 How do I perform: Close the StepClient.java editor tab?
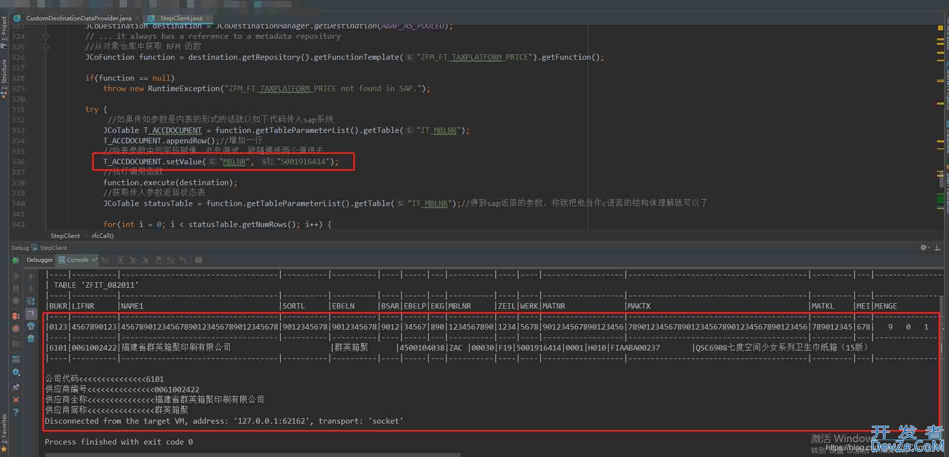click(208, 18)
